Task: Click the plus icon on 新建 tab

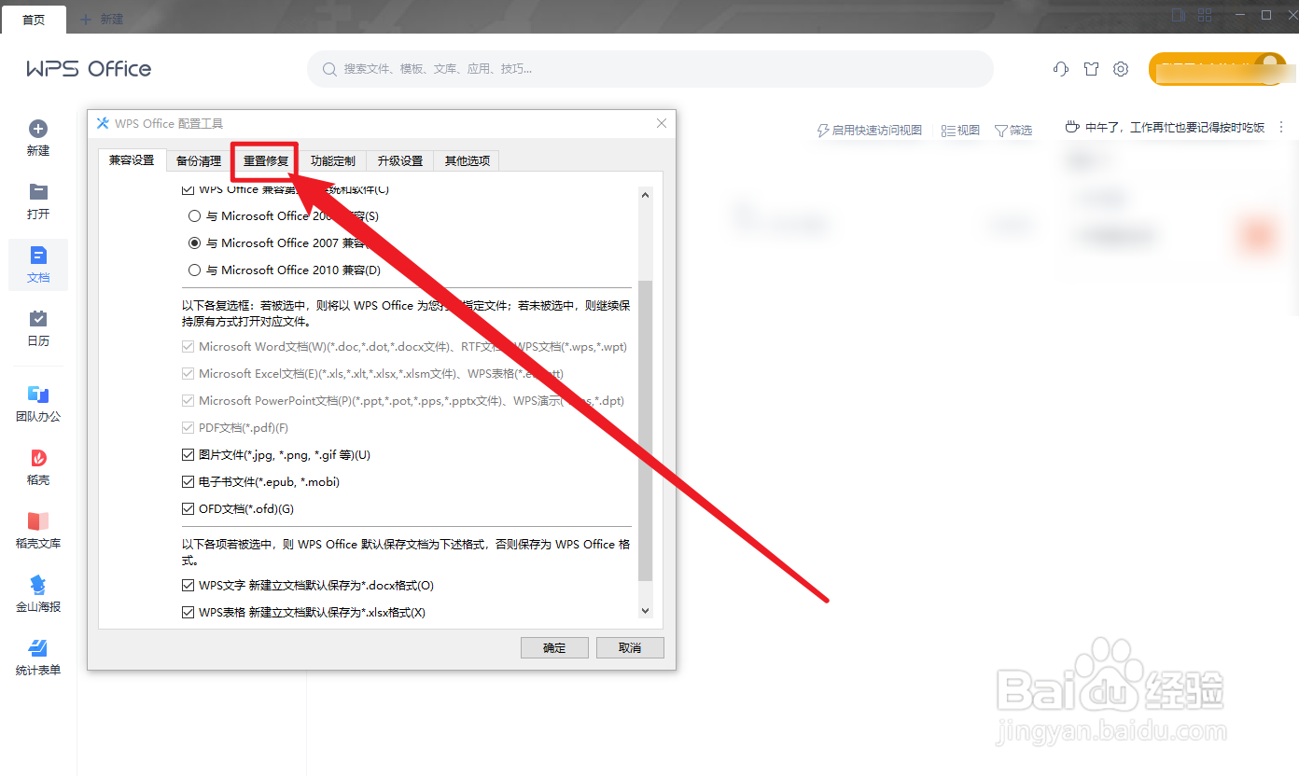Action: [86, 19]
